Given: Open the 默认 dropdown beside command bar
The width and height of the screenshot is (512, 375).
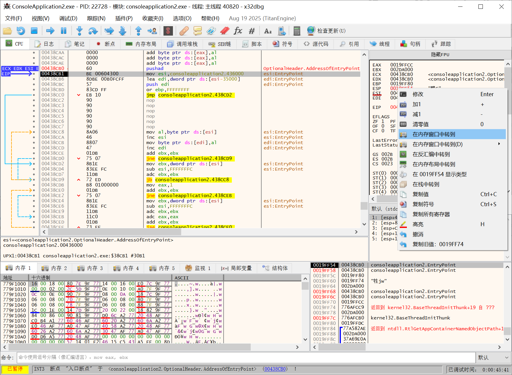Looking at the screenshot, I should coord(493,358).
